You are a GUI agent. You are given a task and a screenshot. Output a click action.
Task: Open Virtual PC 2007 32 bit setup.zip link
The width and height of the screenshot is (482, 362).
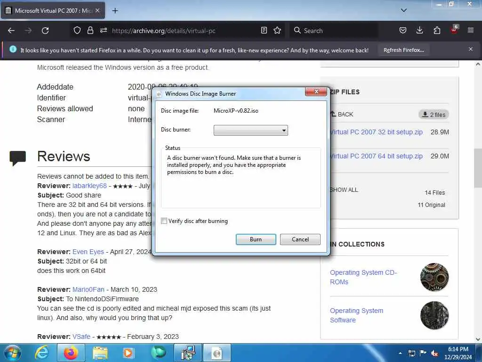pyautogui.click(x=376, y=132)
